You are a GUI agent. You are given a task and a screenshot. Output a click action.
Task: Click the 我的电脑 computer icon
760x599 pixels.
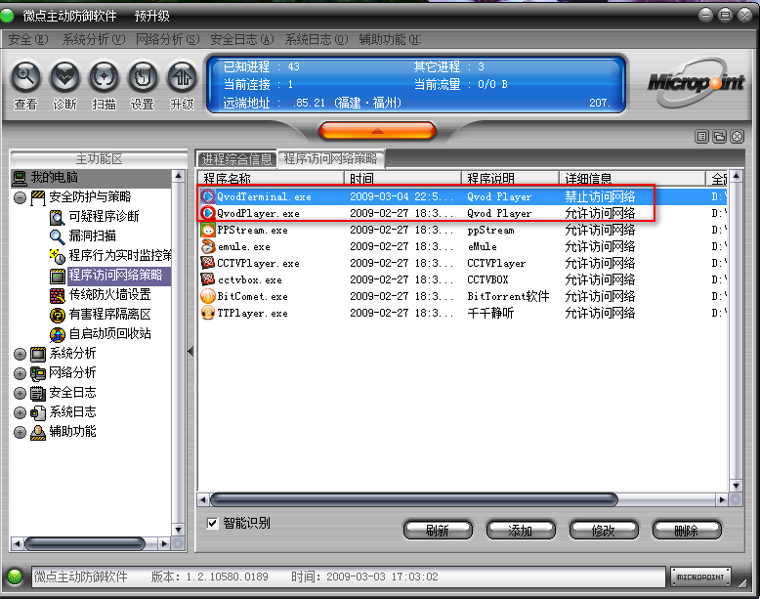tap(20, 178)
